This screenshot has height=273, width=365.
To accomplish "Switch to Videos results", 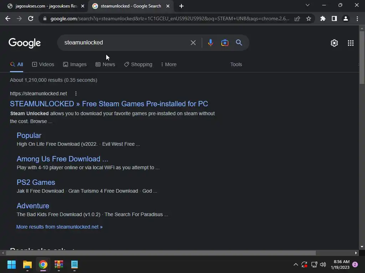I will pos(43,64).
